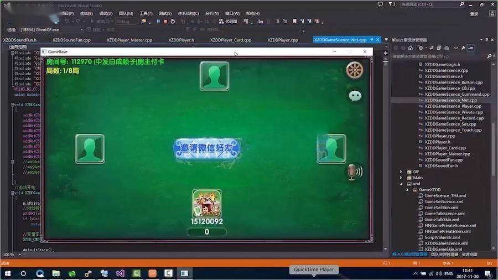Click the Solution Explorer sync icon
Image resolution: width=498 pixels, height=280 pixels.
pyautogui.click(x=431, y=48)
